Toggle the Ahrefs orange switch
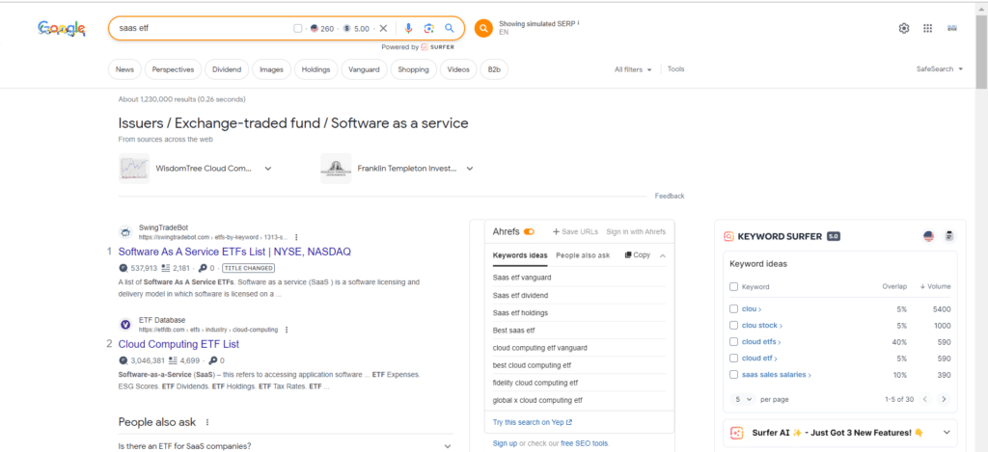Image resolution: width=988 pixels, height=452 pixels. coord(529,231)
